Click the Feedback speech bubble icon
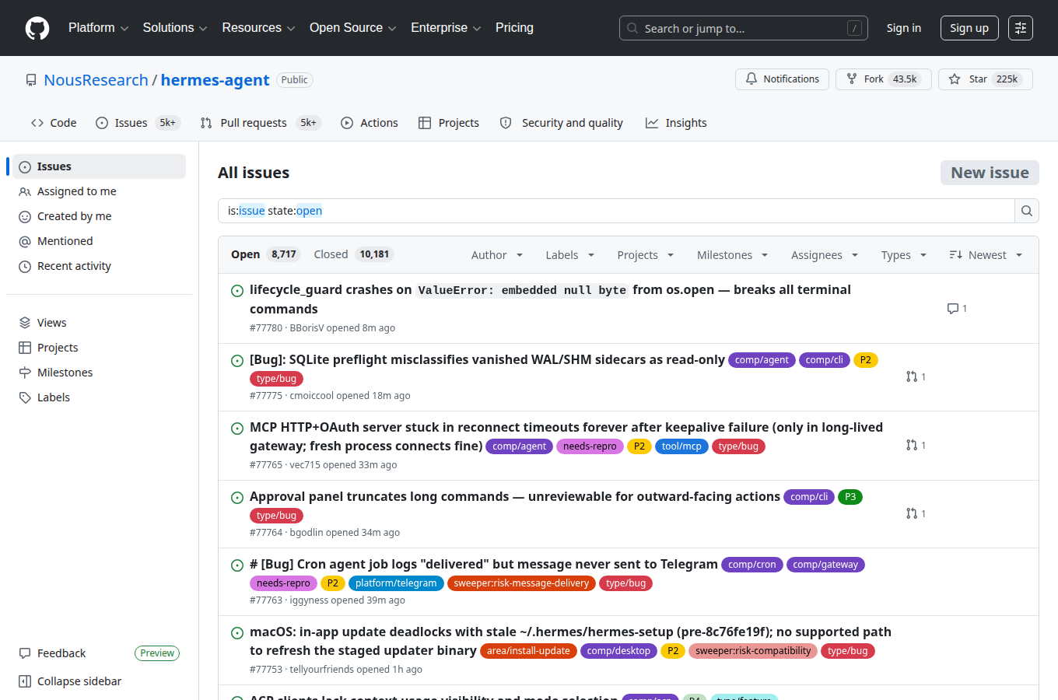 tap(25, 653)
